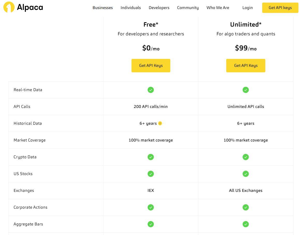Click Unlimited plan Real-time Data checkmark
The height and width of the screenshot is (235, 300).
tap(246, 90)
